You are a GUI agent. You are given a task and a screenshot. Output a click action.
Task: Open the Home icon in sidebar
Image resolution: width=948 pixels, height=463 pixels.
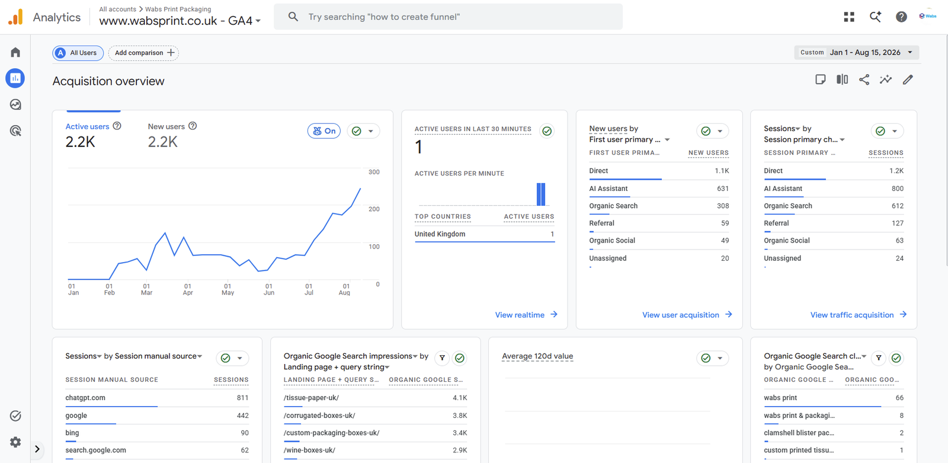[x=15, y=52]
